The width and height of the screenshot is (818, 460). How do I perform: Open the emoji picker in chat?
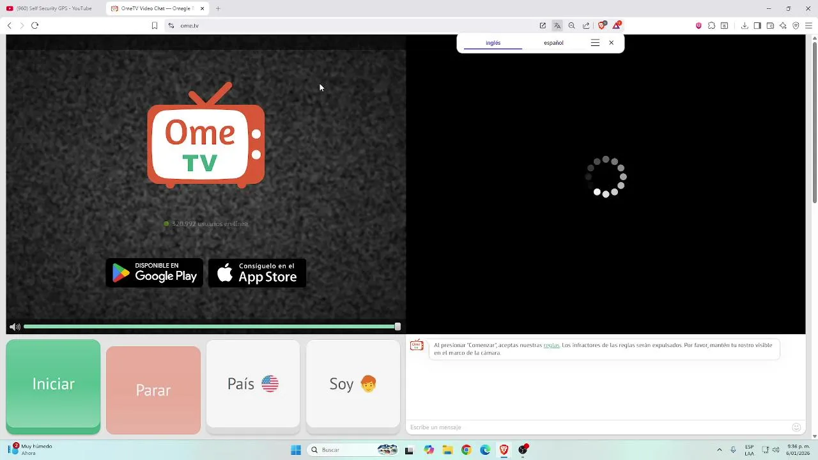click(x=796, y=427)
